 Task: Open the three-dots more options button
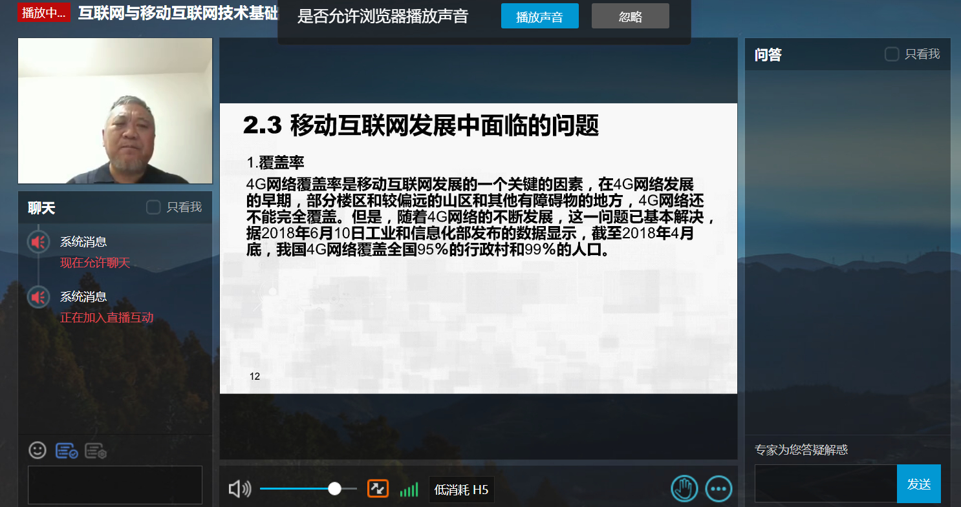tap(718, 489)
